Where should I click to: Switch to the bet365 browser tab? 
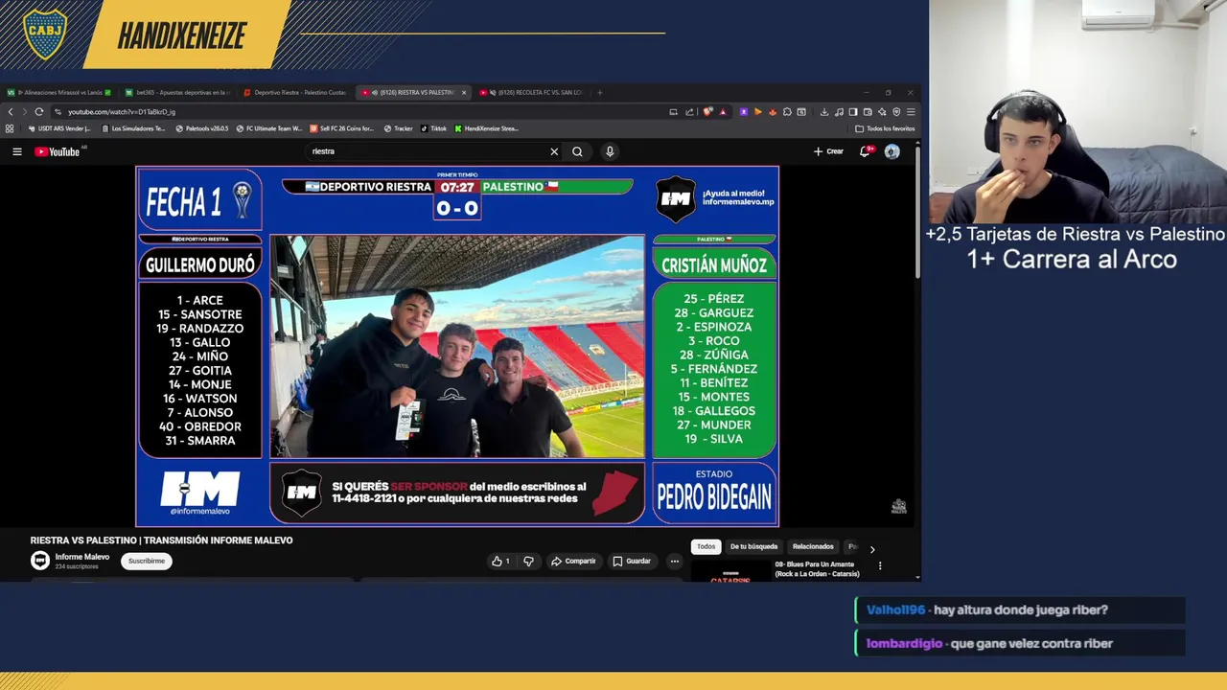click(x=179, y=93)
